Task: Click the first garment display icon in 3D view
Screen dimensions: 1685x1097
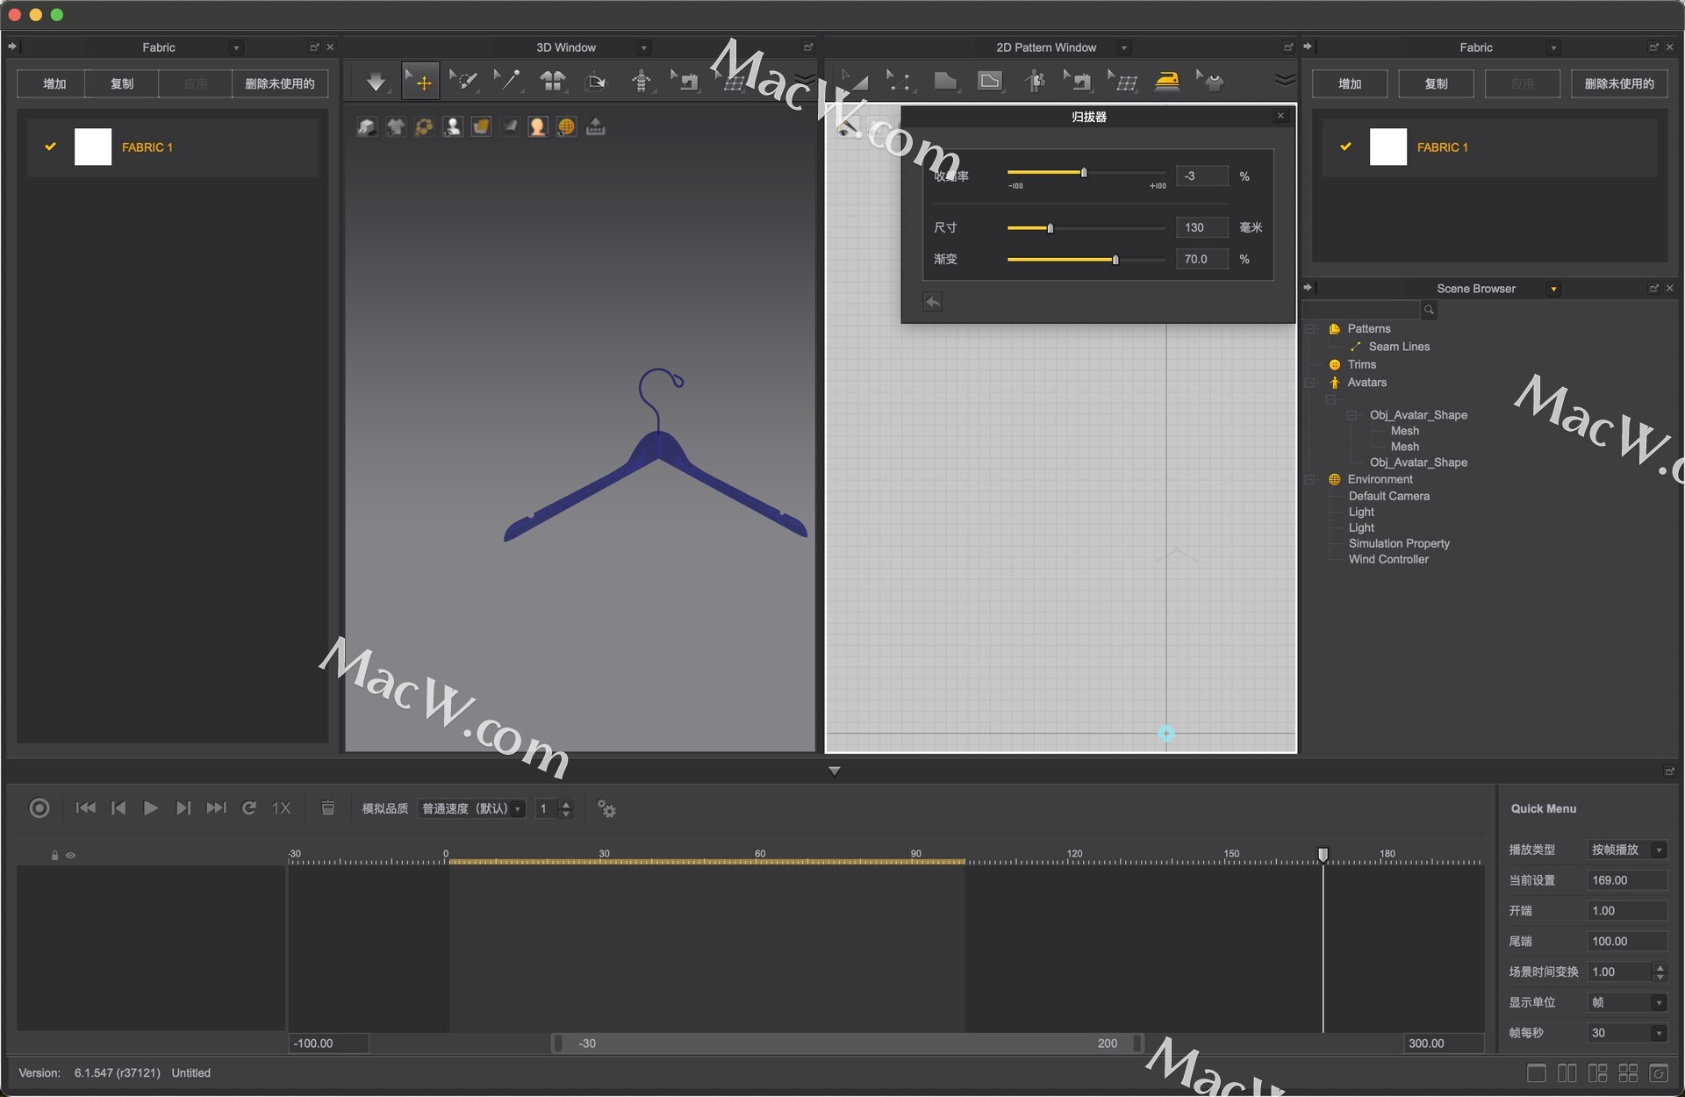Action: [x=367, y=127]
